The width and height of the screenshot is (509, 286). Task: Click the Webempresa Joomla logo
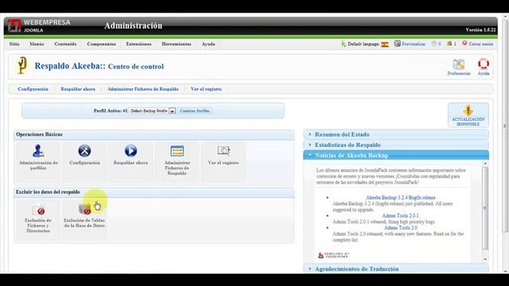click(39, 25)
